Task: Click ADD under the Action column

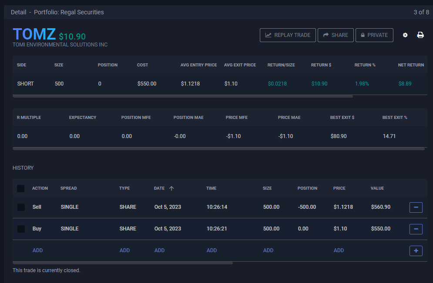Action: point(37,250)
